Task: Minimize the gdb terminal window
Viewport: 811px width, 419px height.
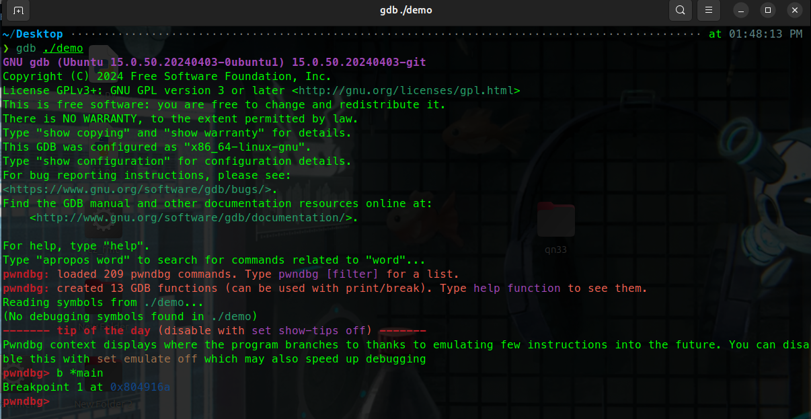Action: click(x=740, y=10)
